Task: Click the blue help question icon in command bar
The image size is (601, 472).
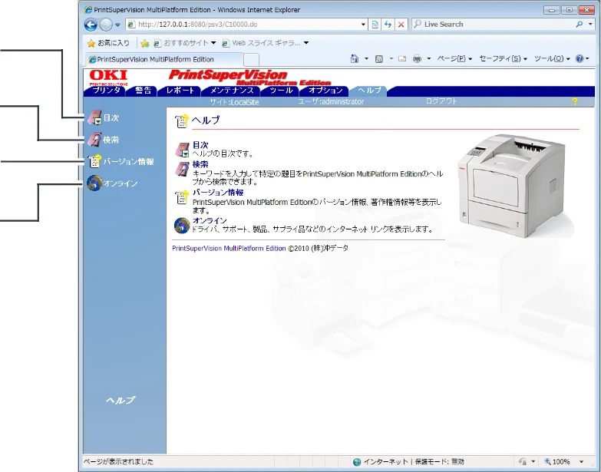Action: point(580,58)
